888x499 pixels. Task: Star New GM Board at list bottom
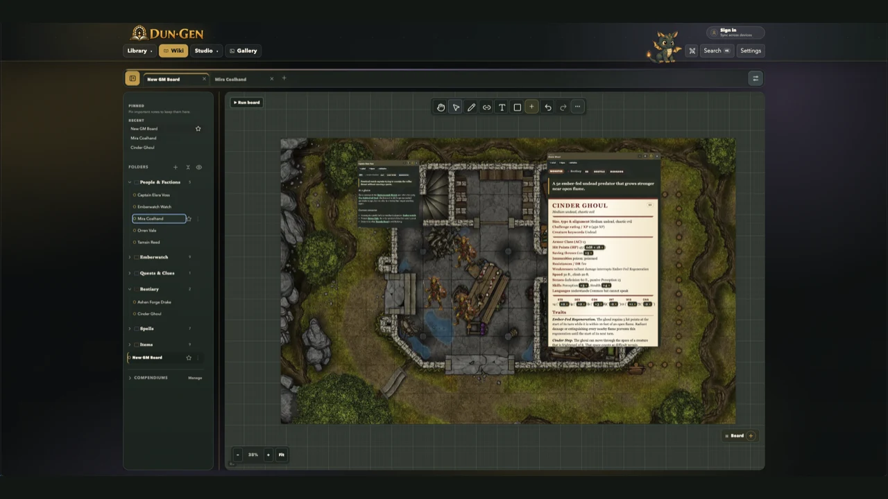[189, 358]
